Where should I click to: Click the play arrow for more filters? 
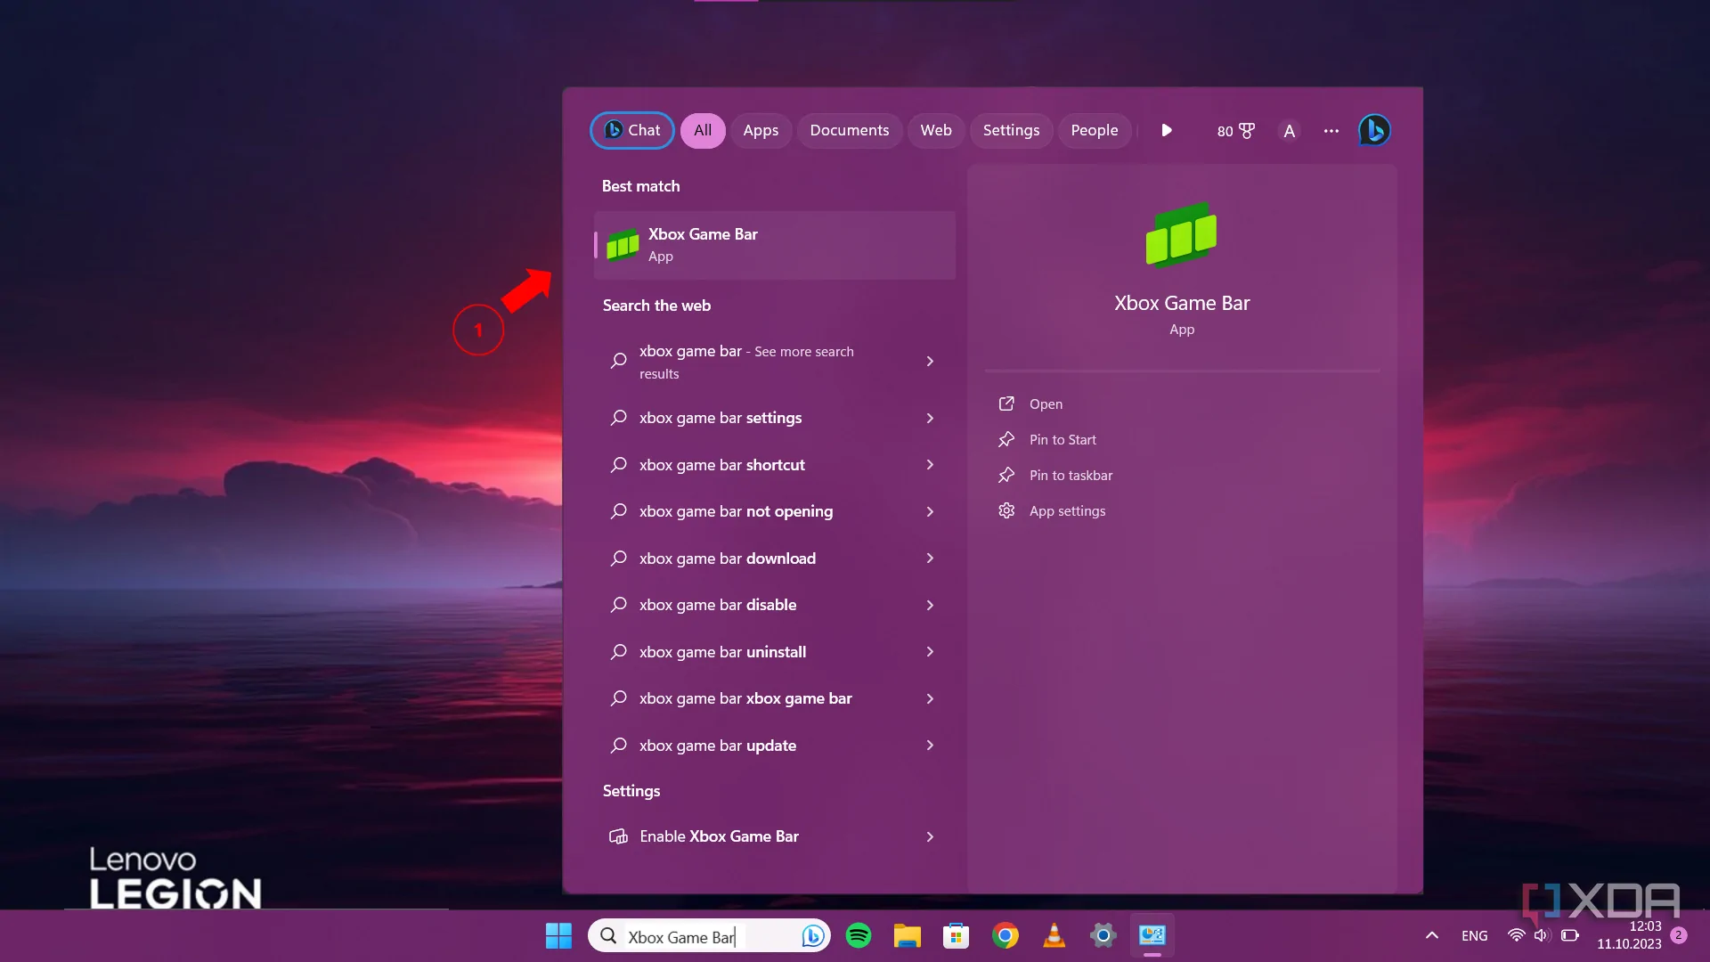click(1167, 130)
